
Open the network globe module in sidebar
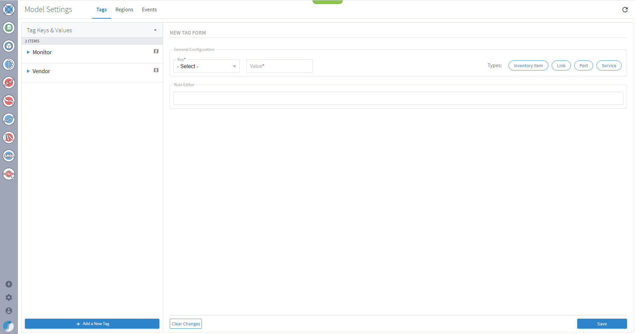(x=9, y=9)
